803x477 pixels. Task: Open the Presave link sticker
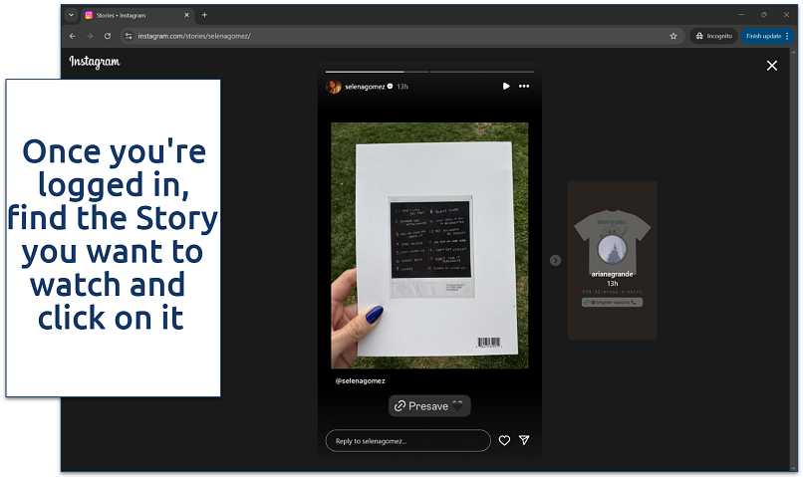[429, 406]
